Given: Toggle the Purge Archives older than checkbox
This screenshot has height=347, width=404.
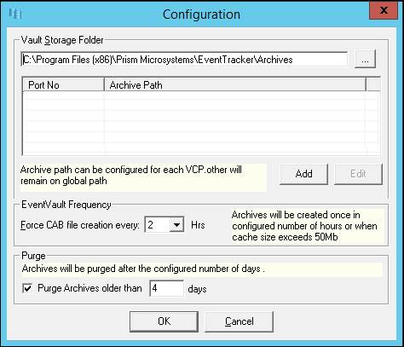Looking at the screenshot, I should (x=27, y=288).
